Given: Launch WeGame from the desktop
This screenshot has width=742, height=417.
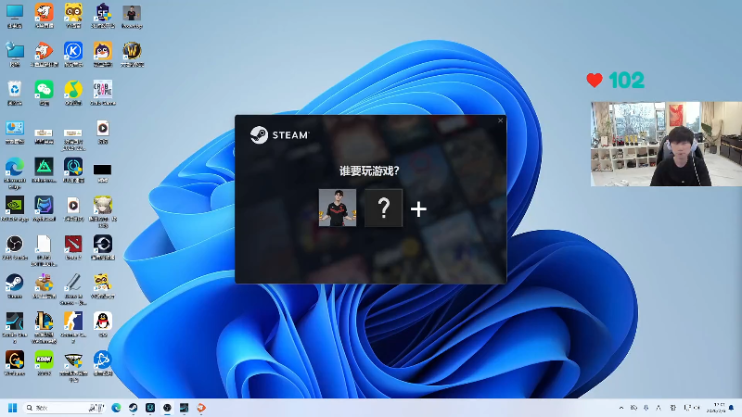Looking at the screenshot, I should coord(15,363).
